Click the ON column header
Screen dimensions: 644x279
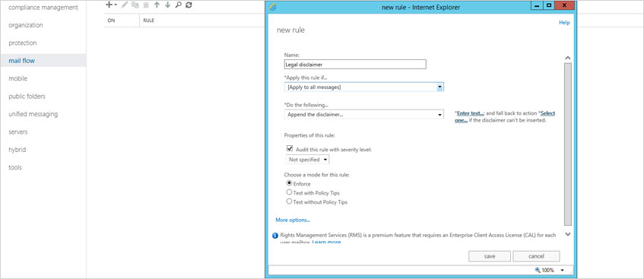tap(111, 20)
